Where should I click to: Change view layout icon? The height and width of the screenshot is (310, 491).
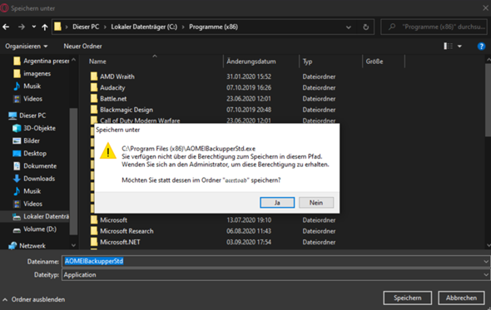pyautogui.click(x=448, y=47)
